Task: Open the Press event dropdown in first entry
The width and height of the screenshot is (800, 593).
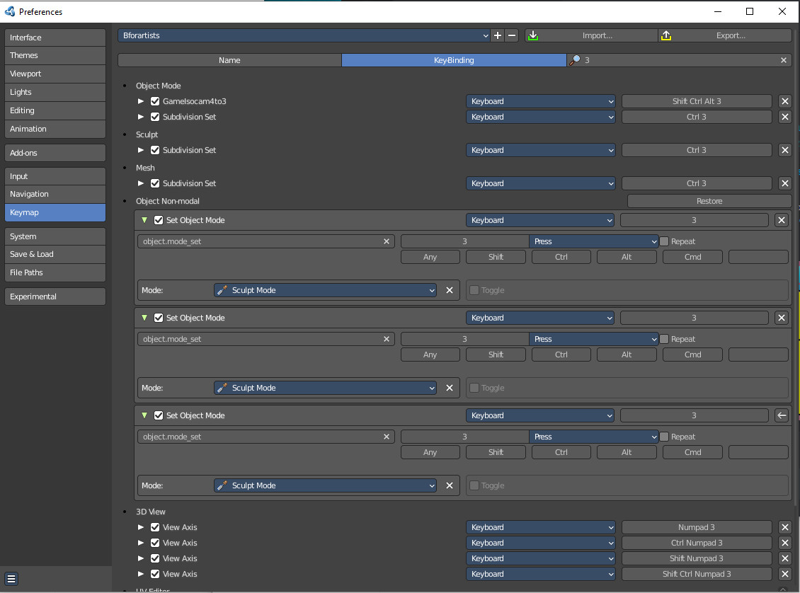Action: click(594, 241)
